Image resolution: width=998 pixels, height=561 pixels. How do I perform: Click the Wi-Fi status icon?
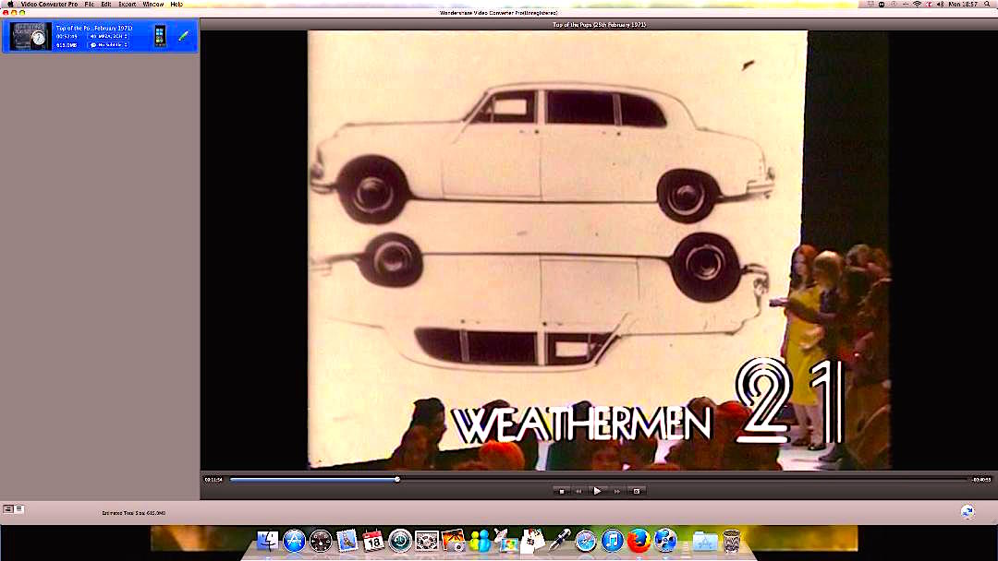917,4
